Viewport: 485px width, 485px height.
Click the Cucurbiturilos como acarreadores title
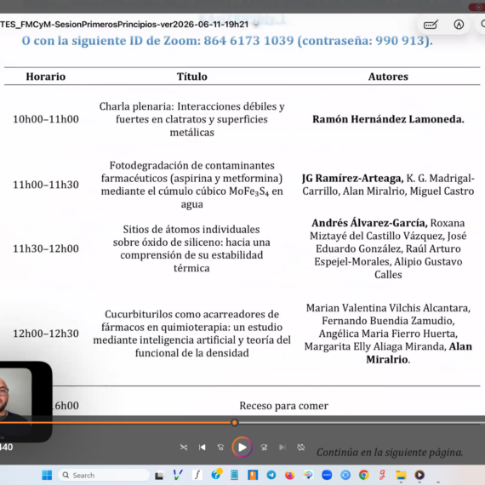[191, 334]
